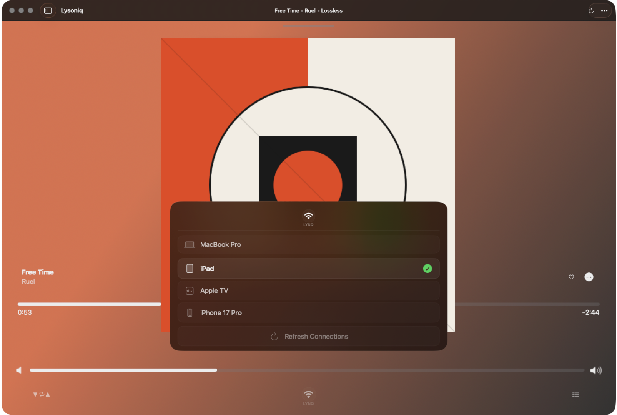
Task: Click the artist name Ruel
Action: coord(27,281)
